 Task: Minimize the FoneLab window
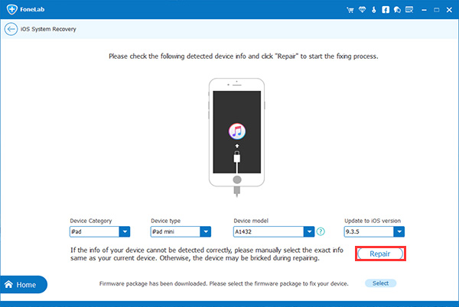pyautogui.click(x=424, y=10)
